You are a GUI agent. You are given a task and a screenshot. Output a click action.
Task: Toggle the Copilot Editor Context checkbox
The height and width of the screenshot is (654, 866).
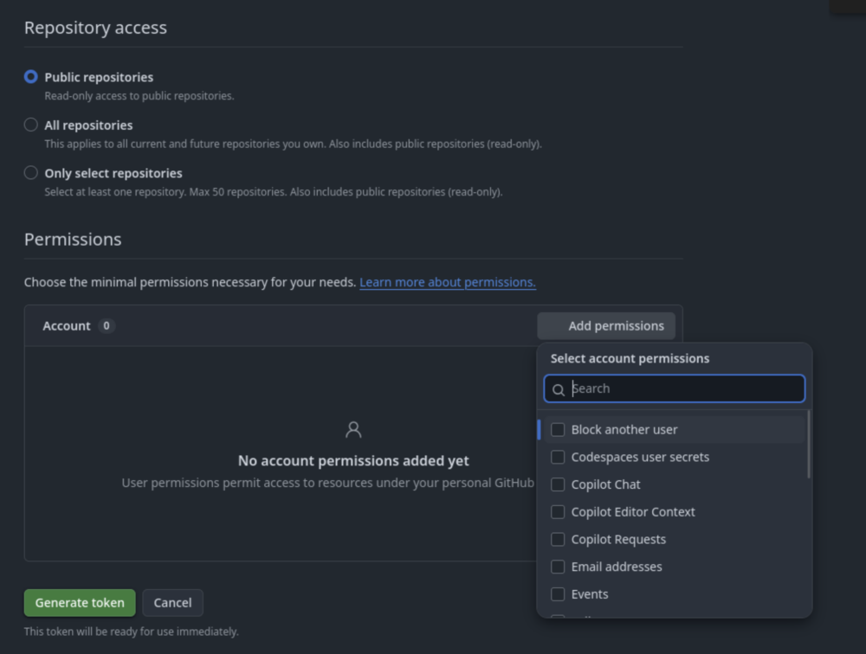[558, 512]
